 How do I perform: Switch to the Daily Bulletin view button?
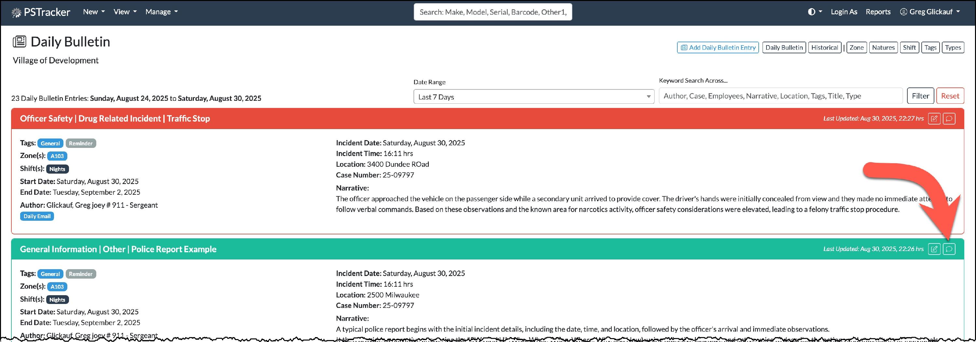[x=784, y=47]
